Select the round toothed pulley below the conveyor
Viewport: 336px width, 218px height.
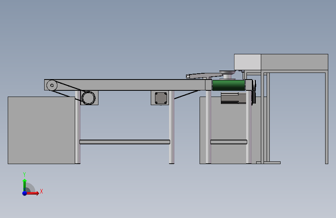point(88,98)
